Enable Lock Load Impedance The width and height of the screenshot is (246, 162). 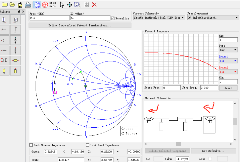tap(87, 145)
